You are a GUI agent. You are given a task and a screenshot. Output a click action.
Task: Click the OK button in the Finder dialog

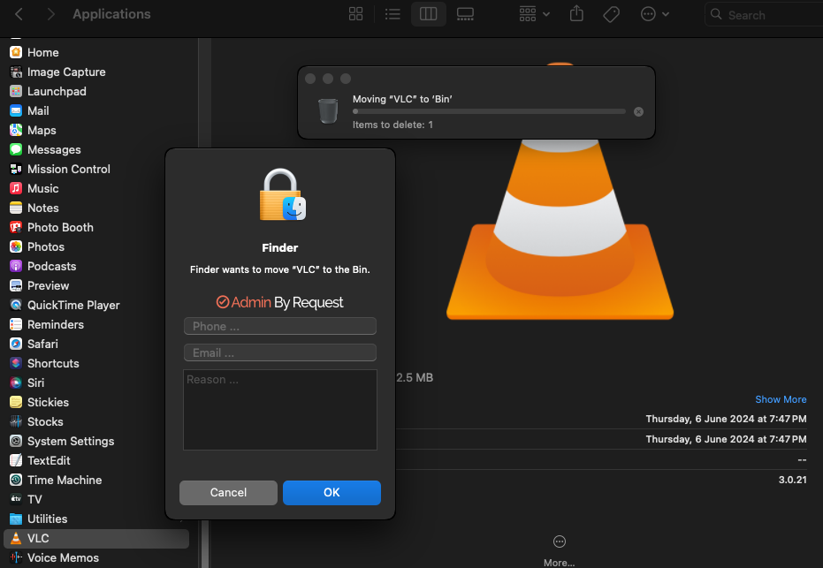pyautogui.click(x=331, y=493)
